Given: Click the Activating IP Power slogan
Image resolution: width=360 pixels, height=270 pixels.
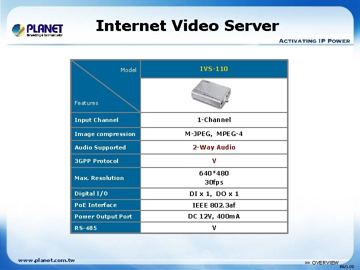Looking at the screenshot, I should tap(314, 41).
